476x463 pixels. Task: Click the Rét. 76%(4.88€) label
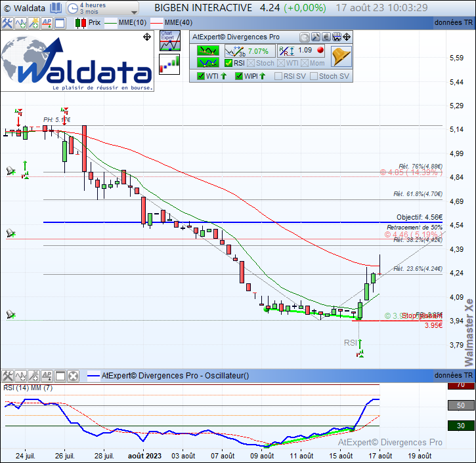(420, 167)
